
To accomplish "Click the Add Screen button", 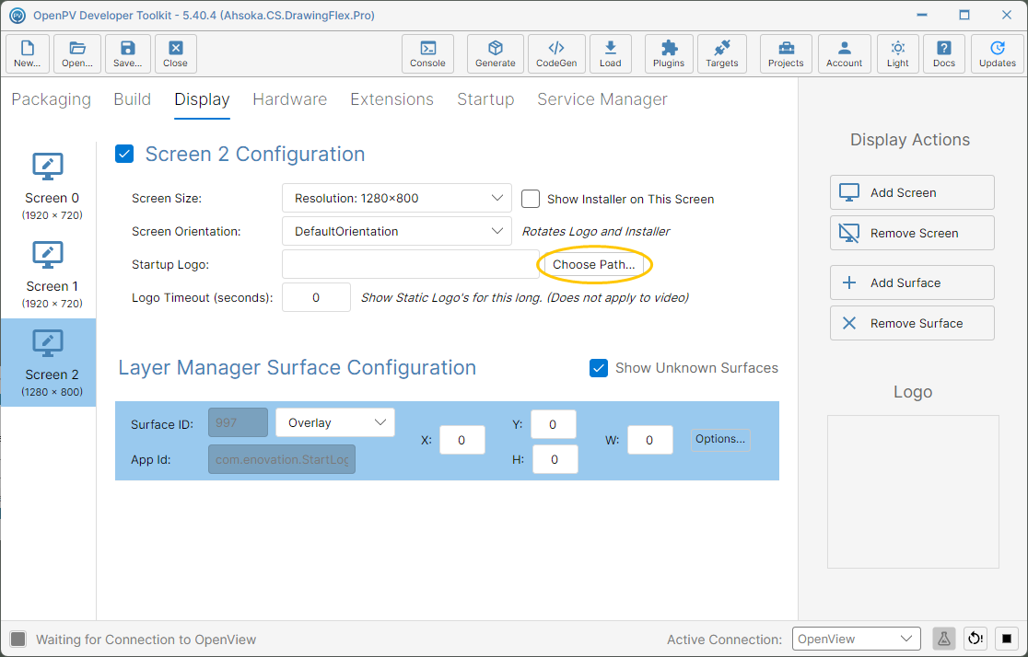I will click(912, 192).
